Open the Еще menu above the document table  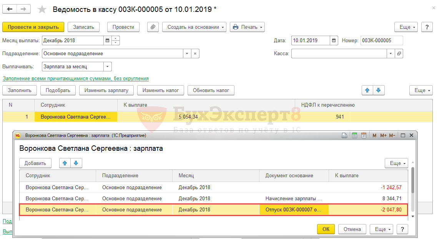421,90
